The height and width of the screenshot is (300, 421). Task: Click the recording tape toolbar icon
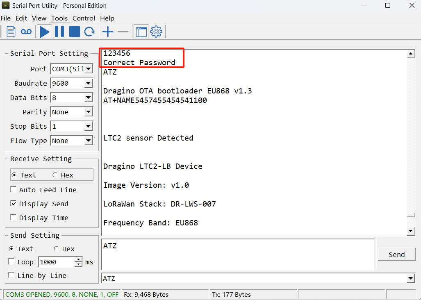26,32
